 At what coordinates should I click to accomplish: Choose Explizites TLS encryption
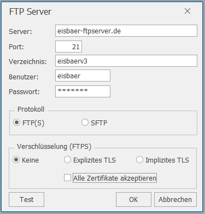(x=67, y=160)
